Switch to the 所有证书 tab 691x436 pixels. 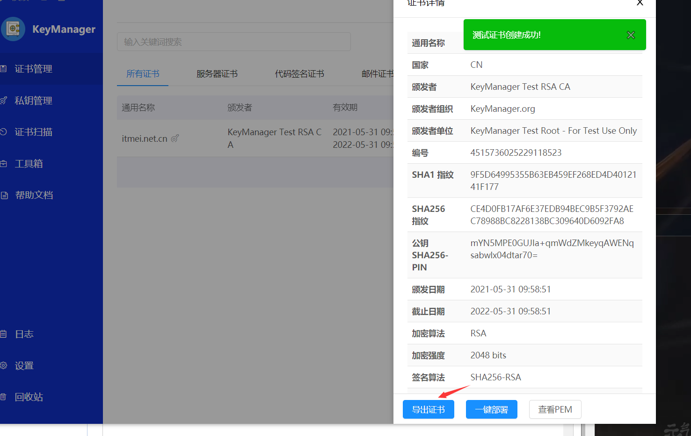[143, 74]
